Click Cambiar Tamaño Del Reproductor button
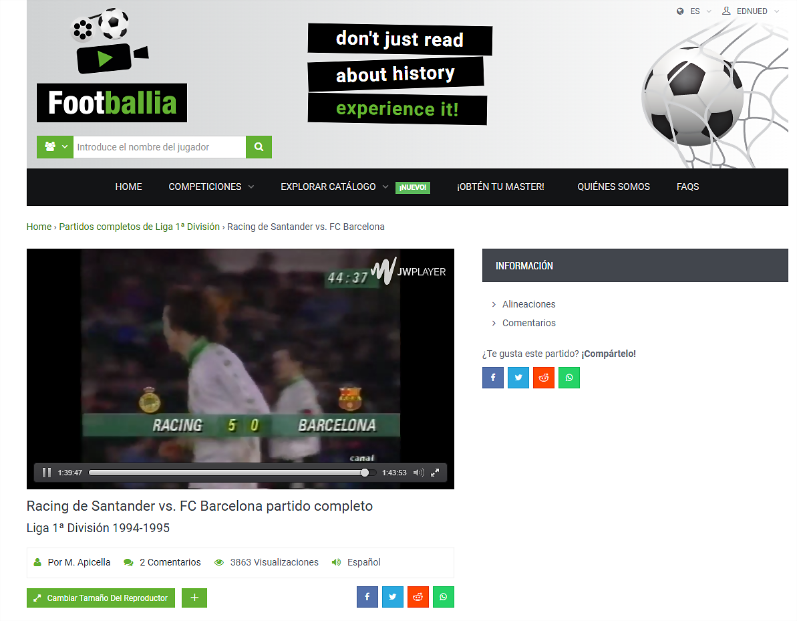The width and height of the screenshot is (797, 621). [x=101, y=598]
